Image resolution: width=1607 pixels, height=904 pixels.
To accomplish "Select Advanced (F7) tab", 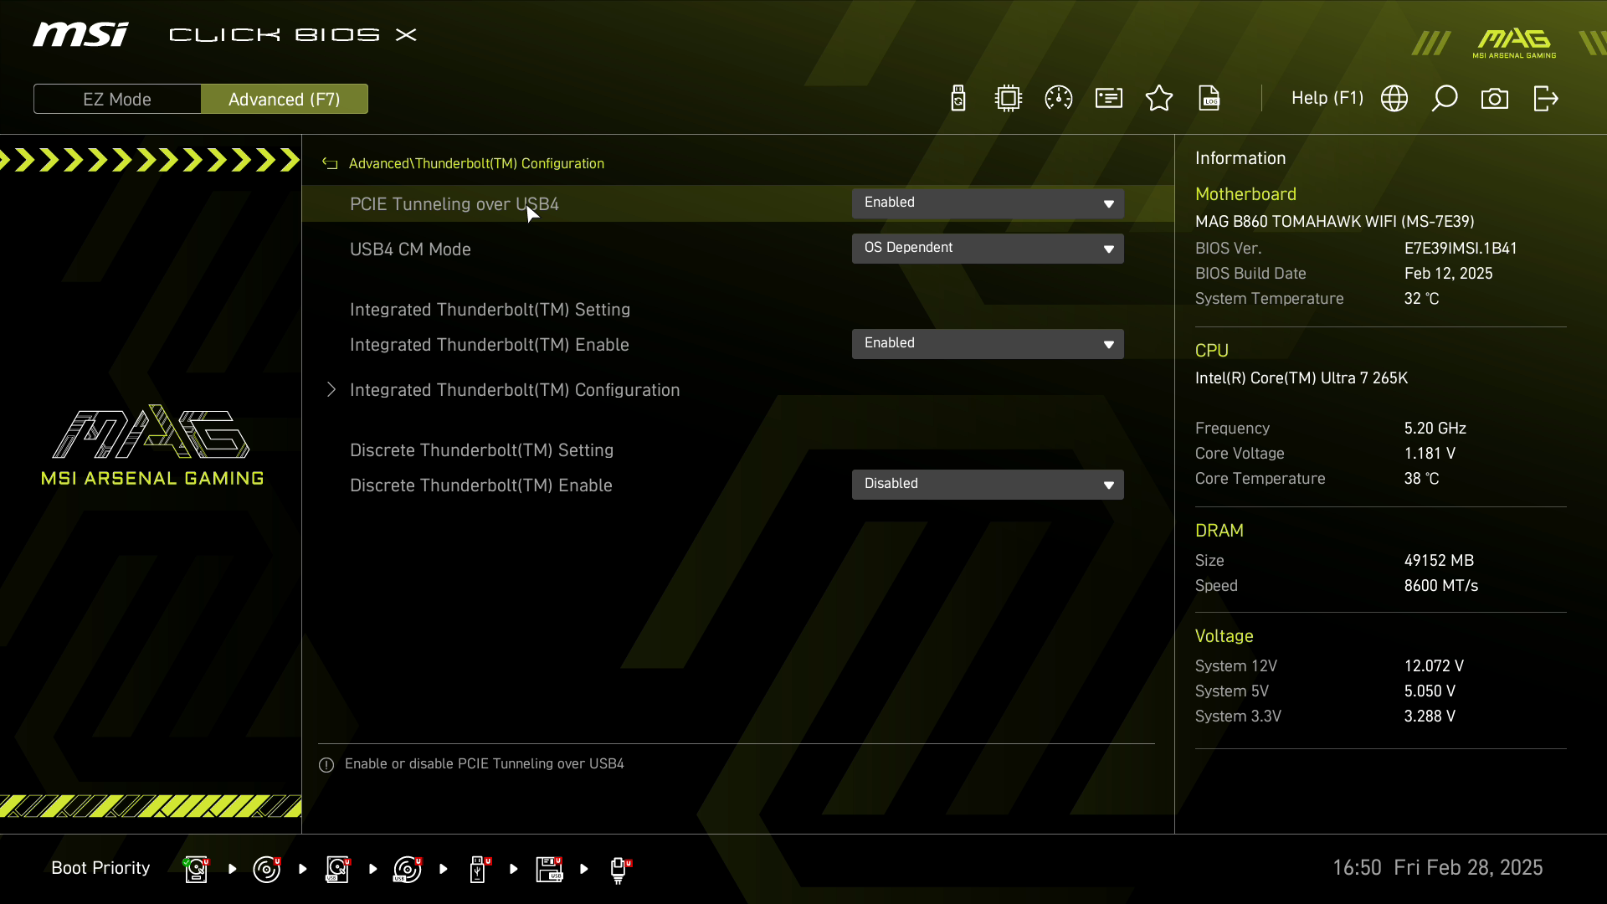I will [x=285, y=99].
